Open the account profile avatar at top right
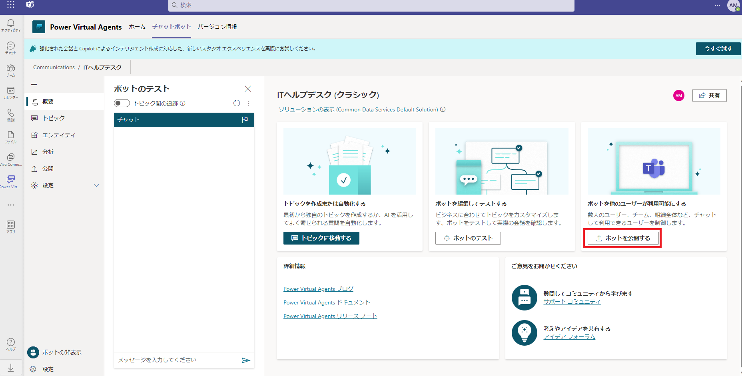This screenshot has width=742, height=376. 734,6
